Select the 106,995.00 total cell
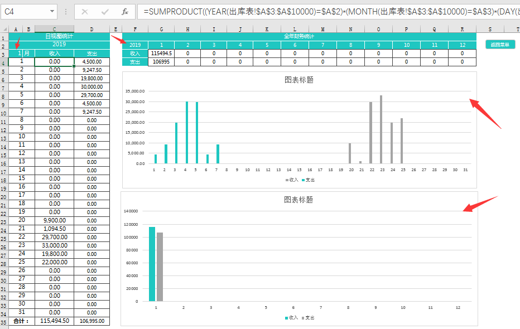 point(92,321)
